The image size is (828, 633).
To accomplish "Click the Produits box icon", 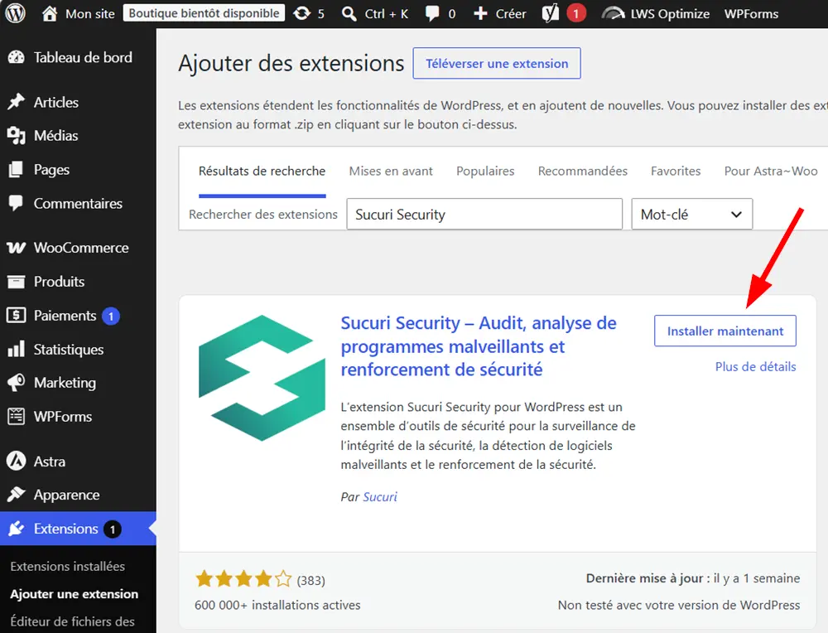I will coord(16,282).
